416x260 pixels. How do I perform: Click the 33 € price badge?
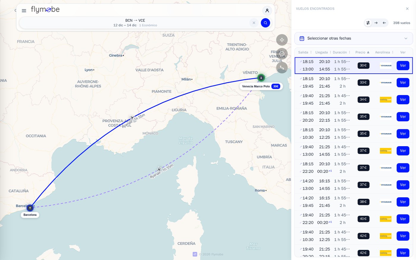click(x=363, y=83)
